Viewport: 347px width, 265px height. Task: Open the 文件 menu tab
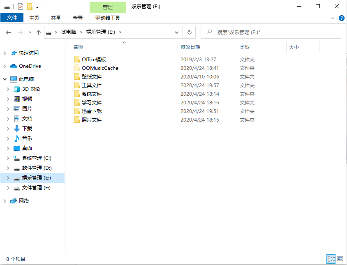(12, 18)
